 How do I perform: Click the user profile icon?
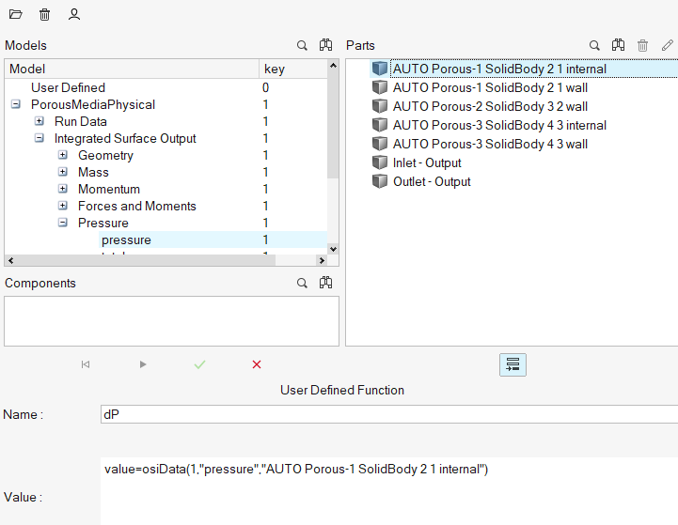pyautogui.click(x=74, y=15)
